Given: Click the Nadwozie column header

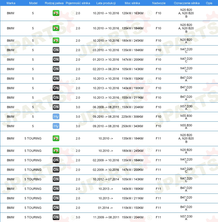Looking at the screenshot, I should (x=159, y=3).
